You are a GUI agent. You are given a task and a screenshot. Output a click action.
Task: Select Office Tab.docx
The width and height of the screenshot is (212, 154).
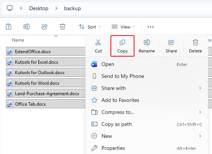(x=46, y=104)
